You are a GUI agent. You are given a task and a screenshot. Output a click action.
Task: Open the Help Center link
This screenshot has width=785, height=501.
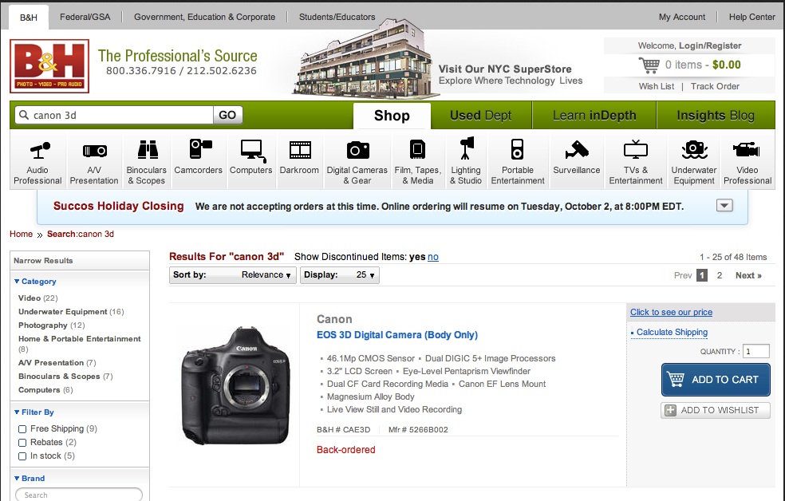point(752,17)
